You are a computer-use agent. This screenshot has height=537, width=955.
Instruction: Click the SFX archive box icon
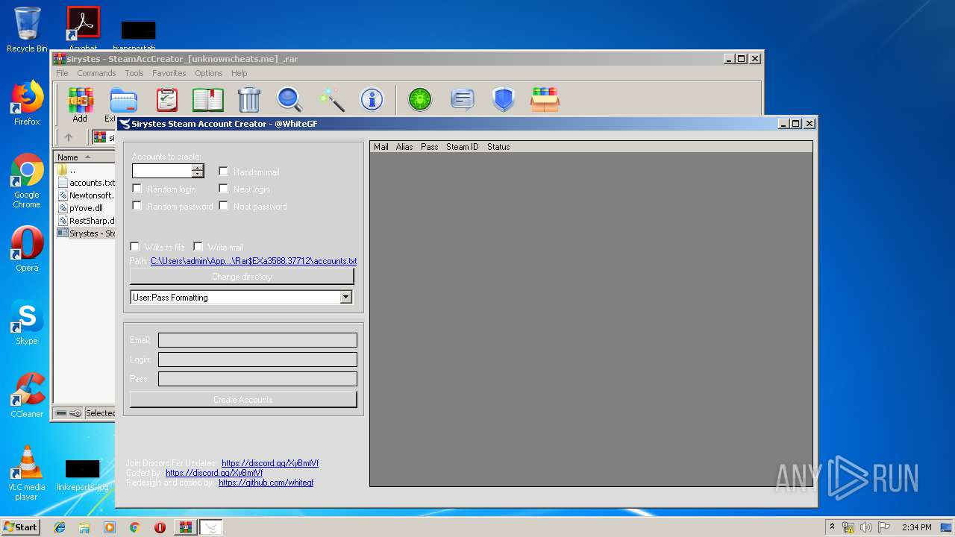point(545,100)
